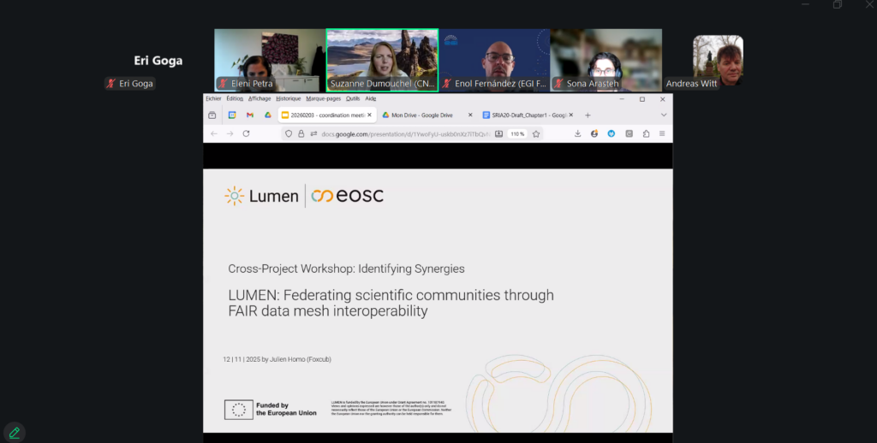Click the extensions puzzle icon

(x=646, y=133)
